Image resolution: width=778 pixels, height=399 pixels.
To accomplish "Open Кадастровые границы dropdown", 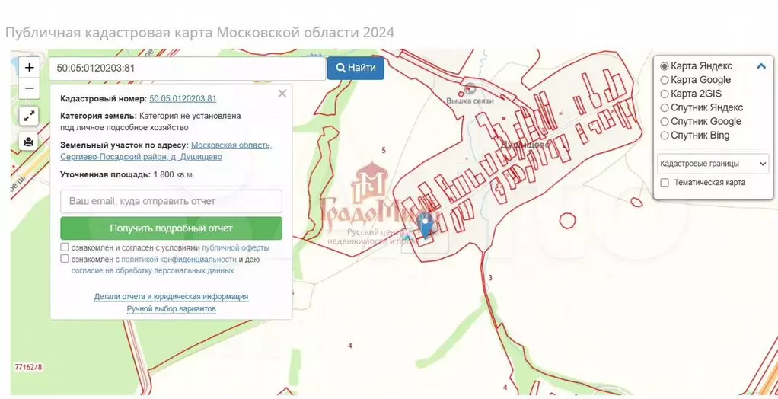I will [713, 164].
